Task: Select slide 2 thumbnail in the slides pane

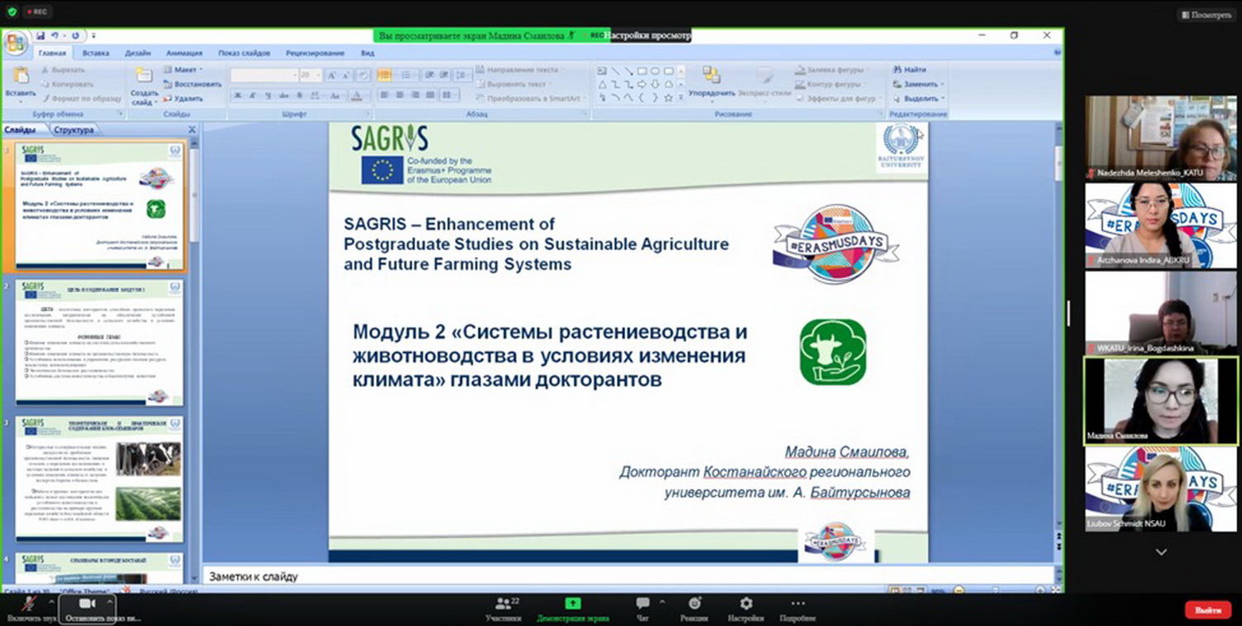Action: pos(99,343)
